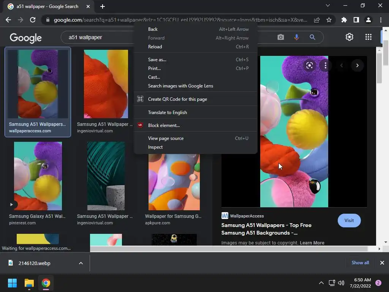
Task: Click the browser back arrow
Action: point(8,20)
